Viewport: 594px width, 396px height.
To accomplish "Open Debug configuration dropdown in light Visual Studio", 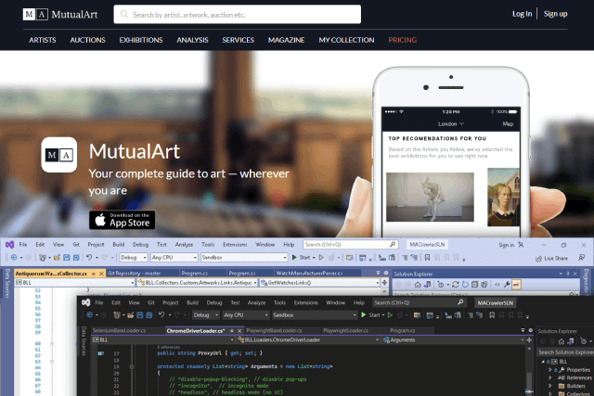I will [x=134, y=258].
